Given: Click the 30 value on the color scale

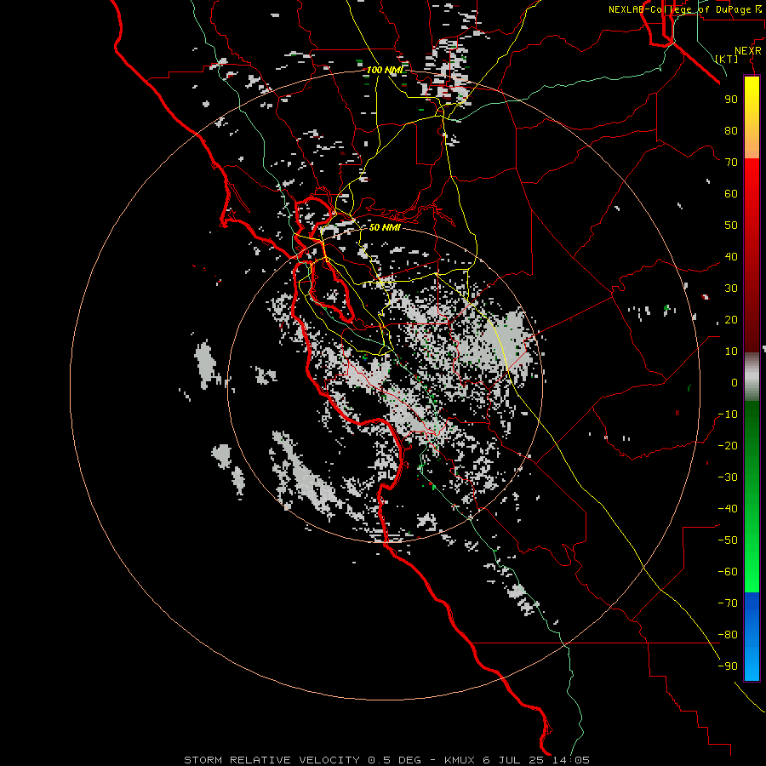Looking at the screenshot, I should [731, 289].
